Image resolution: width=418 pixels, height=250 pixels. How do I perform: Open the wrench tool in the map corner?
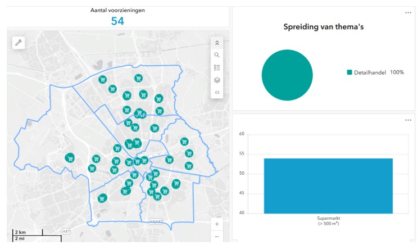tap(19, 43)
